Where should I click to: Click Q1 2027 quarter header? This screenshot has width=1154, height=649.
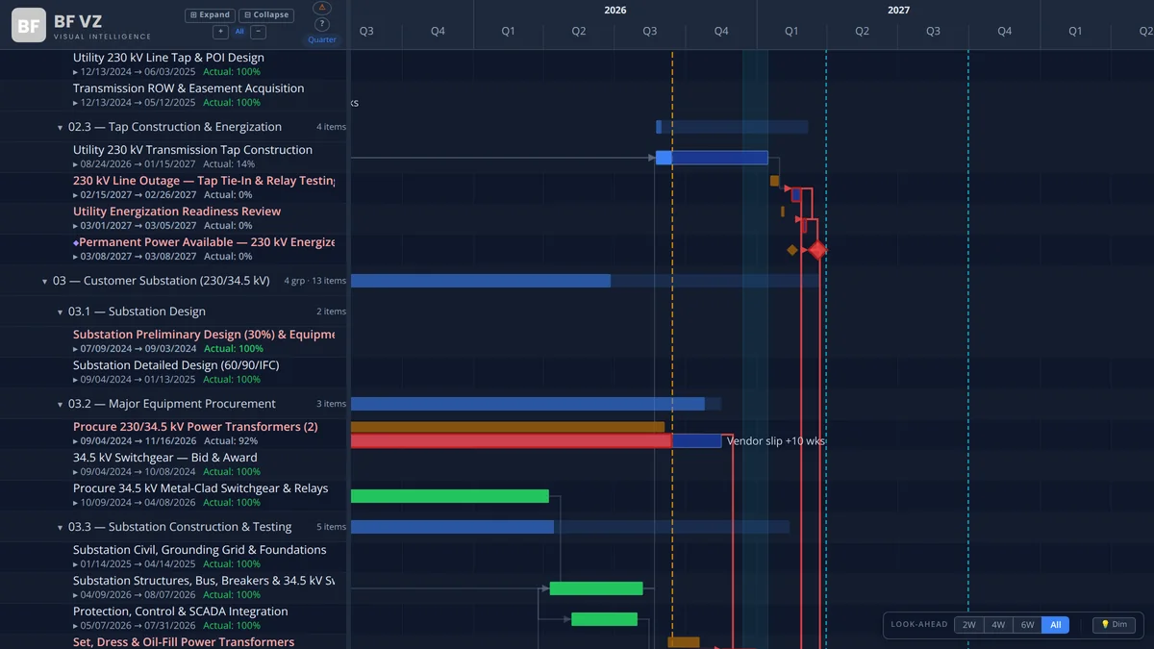pos(791,32)
